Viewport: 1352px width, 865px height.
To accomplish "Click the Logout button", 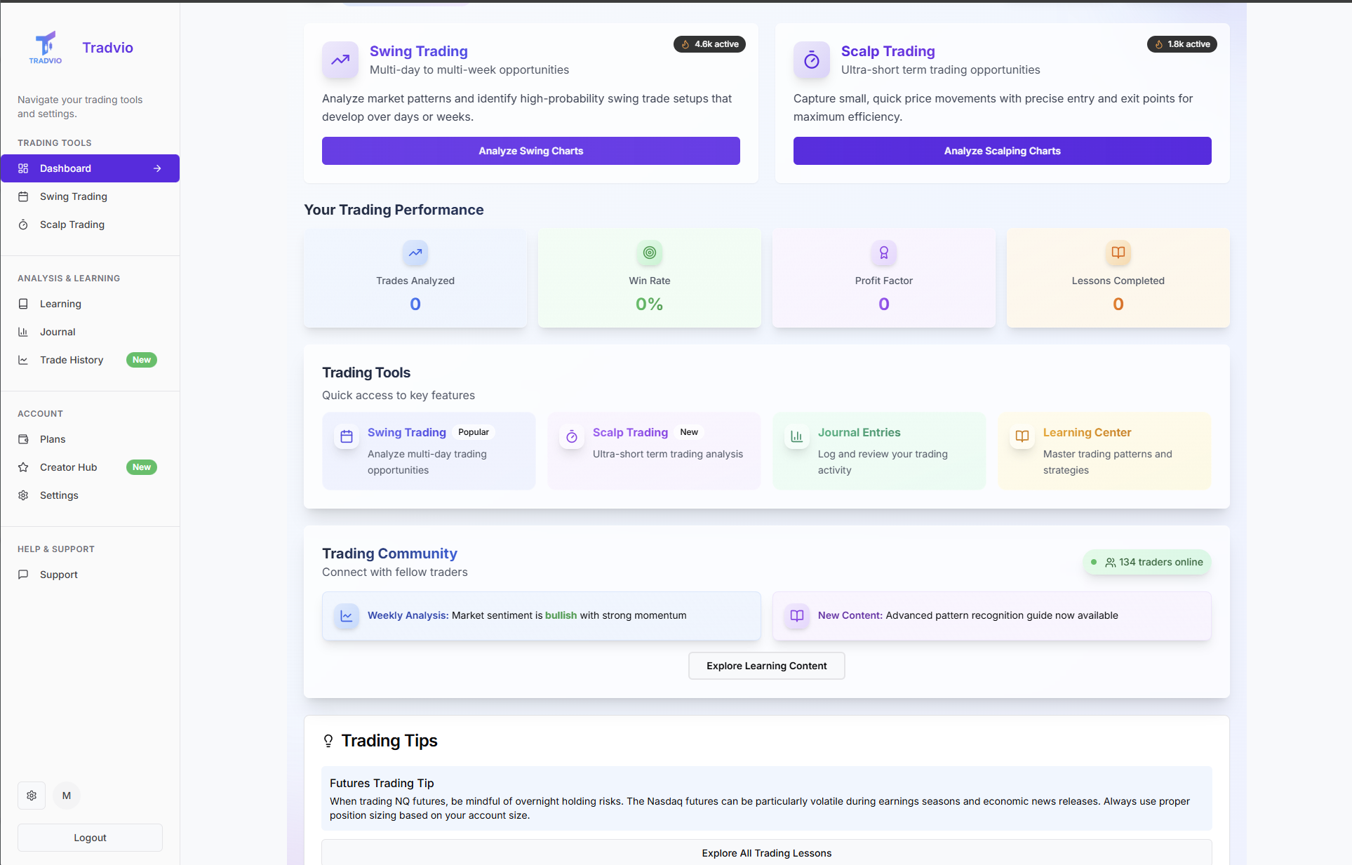I will (x=89, y=837).
